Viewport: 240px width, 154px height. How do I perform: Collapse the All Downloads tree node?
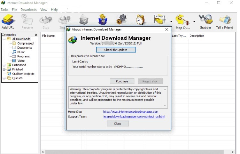(4, 39)
